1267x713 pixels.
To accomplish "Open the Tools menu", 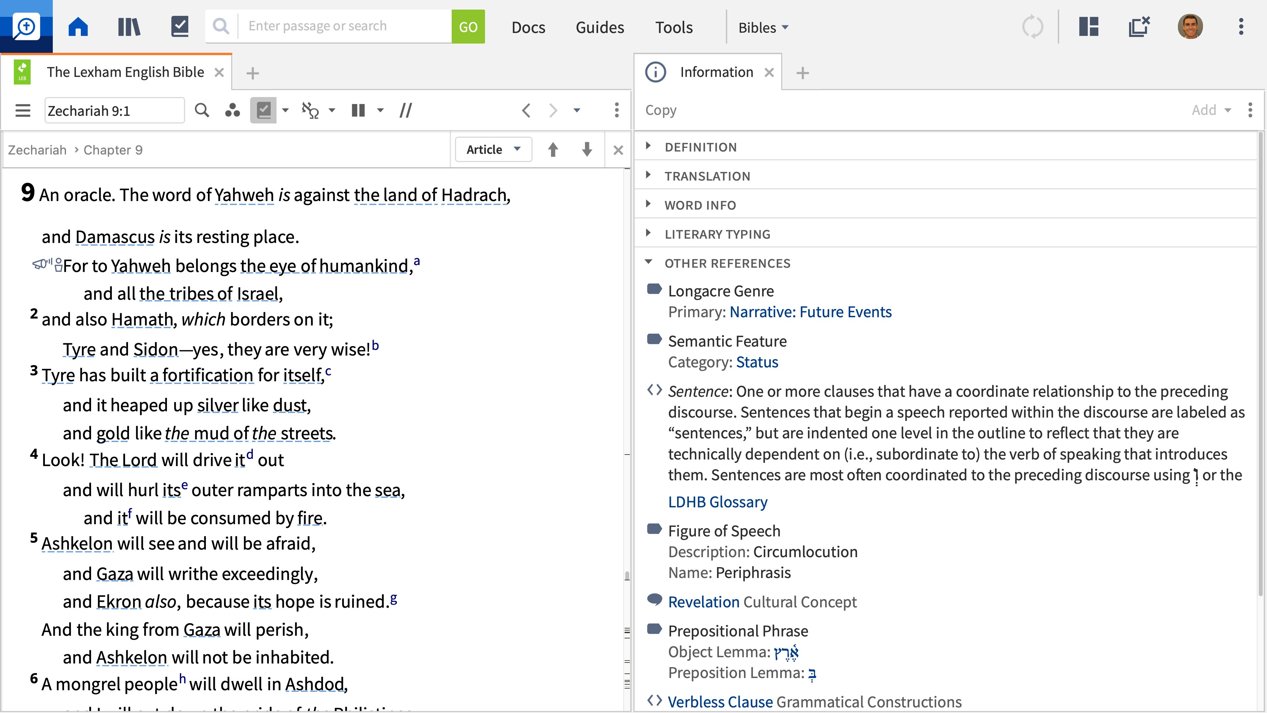I will [x=674, y=27].
